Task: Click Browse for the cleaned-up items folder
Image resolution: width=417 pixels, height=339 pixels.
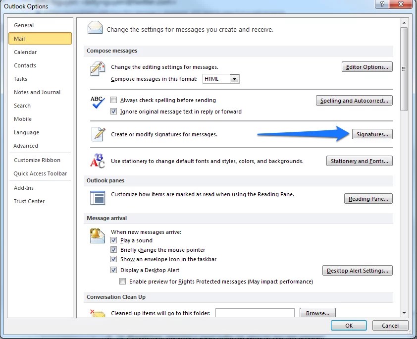Action: coord(317,313)
